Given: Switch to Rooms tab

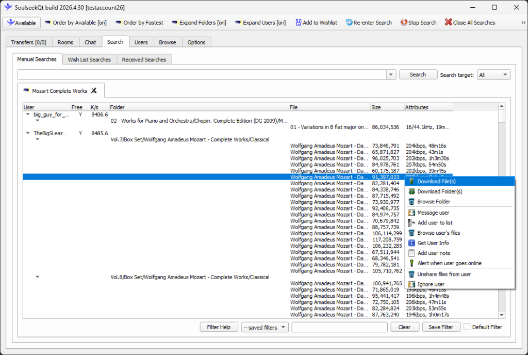Looking at the screenshot, I should pos(65,42).
